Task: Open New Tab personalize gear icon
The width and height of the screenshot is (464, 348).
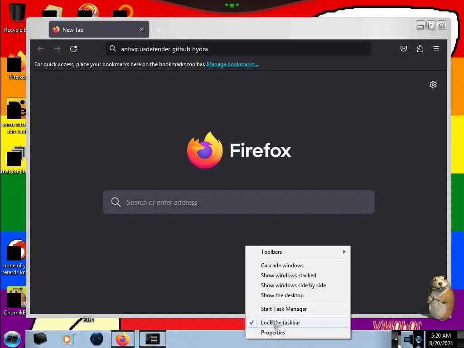Action: [433, 85]
